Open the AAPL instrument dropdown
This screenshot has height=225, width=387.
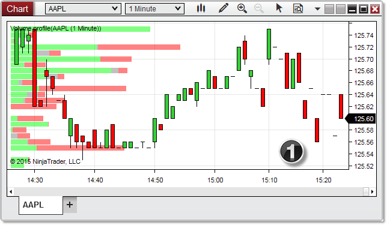[83, 8]
